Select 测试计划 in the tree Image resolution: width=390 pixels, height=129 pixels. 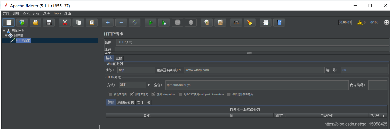[18, 31]
